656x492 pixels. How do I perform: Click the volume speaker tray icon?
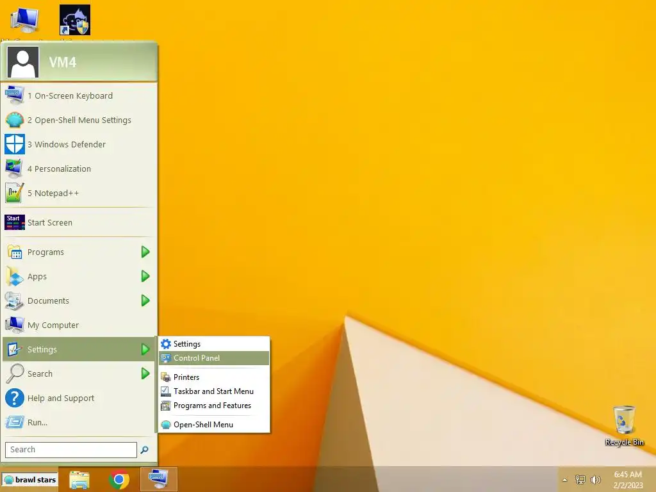coord(595,480)
